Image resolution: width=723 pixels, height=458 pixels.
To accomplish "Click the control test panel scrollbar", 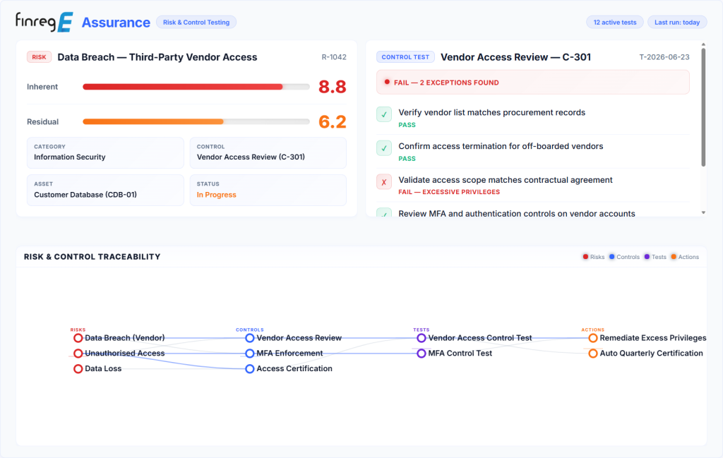I will (703, 107).
